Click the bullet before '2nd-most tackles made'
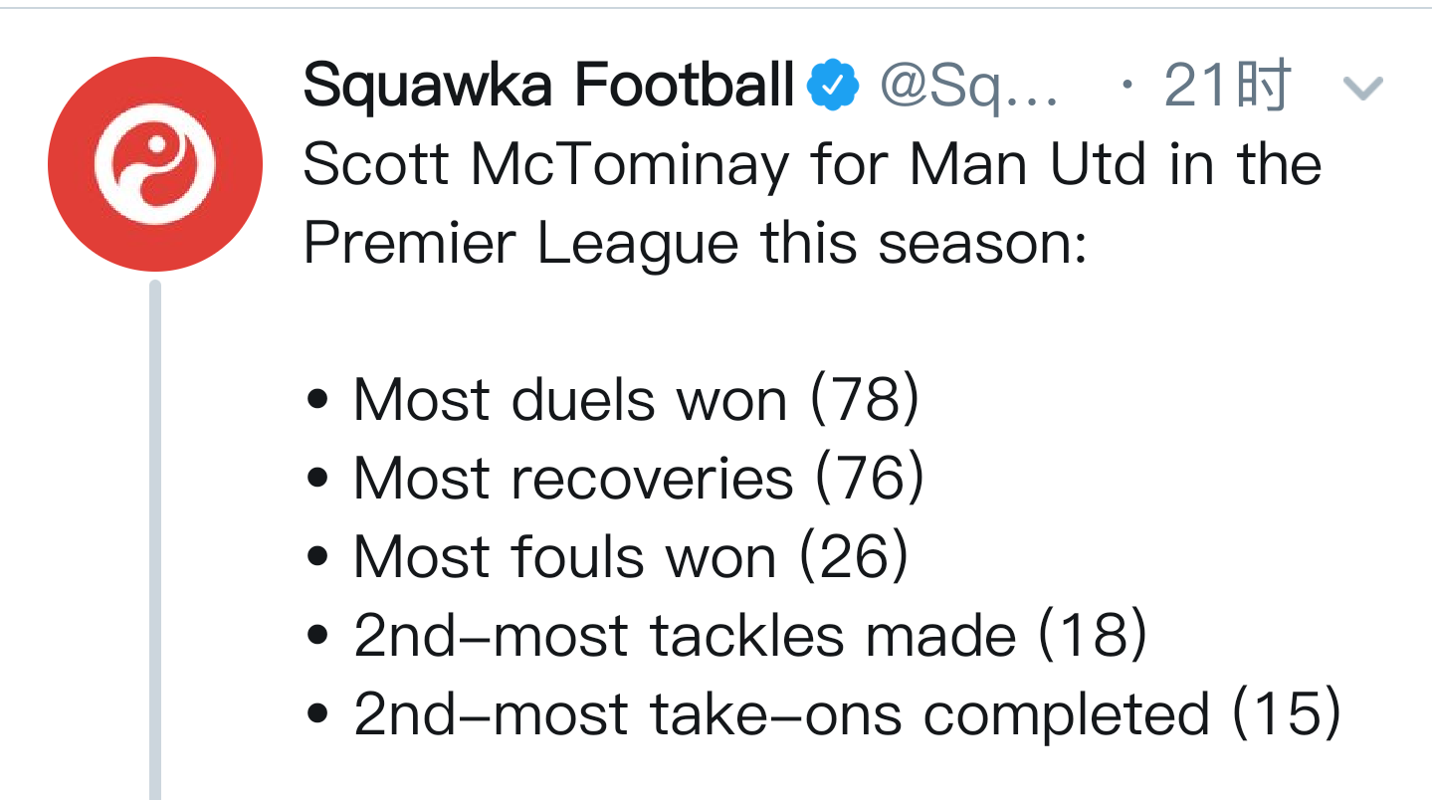The width and height of the screenshot is (1432, 800). [x=318, y=638]
